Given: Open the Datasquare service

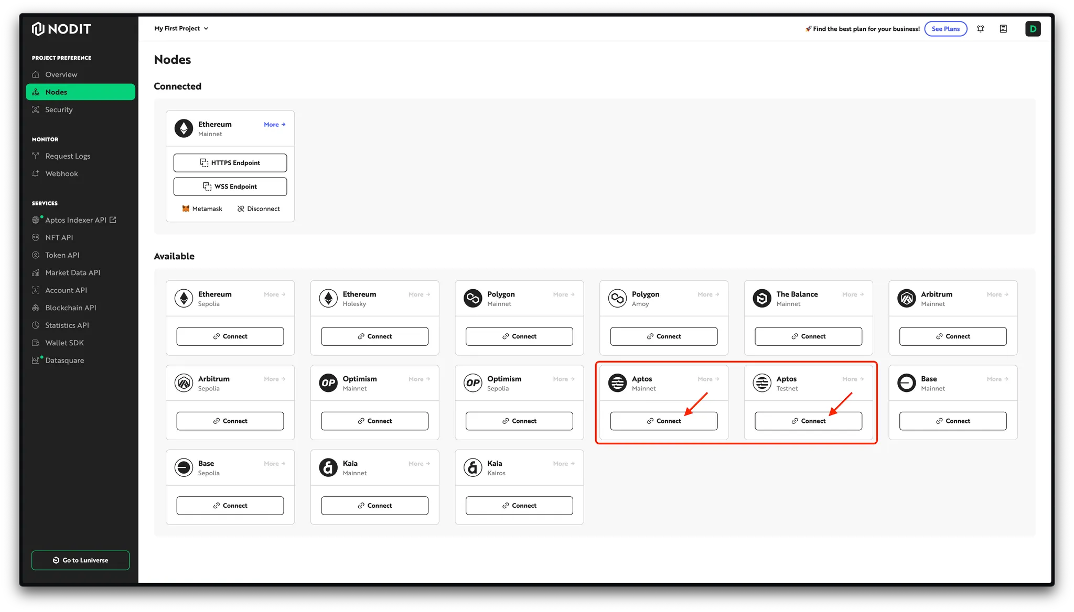Looking at the screenshot, I should click(64, 360).
